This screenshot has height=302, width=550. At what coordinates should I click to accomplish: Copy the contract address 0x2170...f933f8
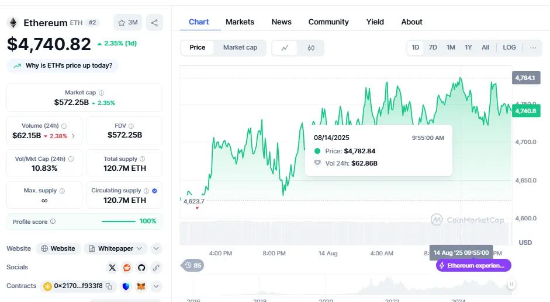point(109,286)
